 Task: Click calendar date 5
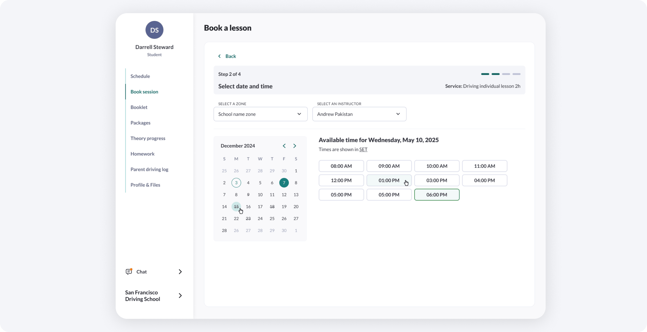point(260,183)
